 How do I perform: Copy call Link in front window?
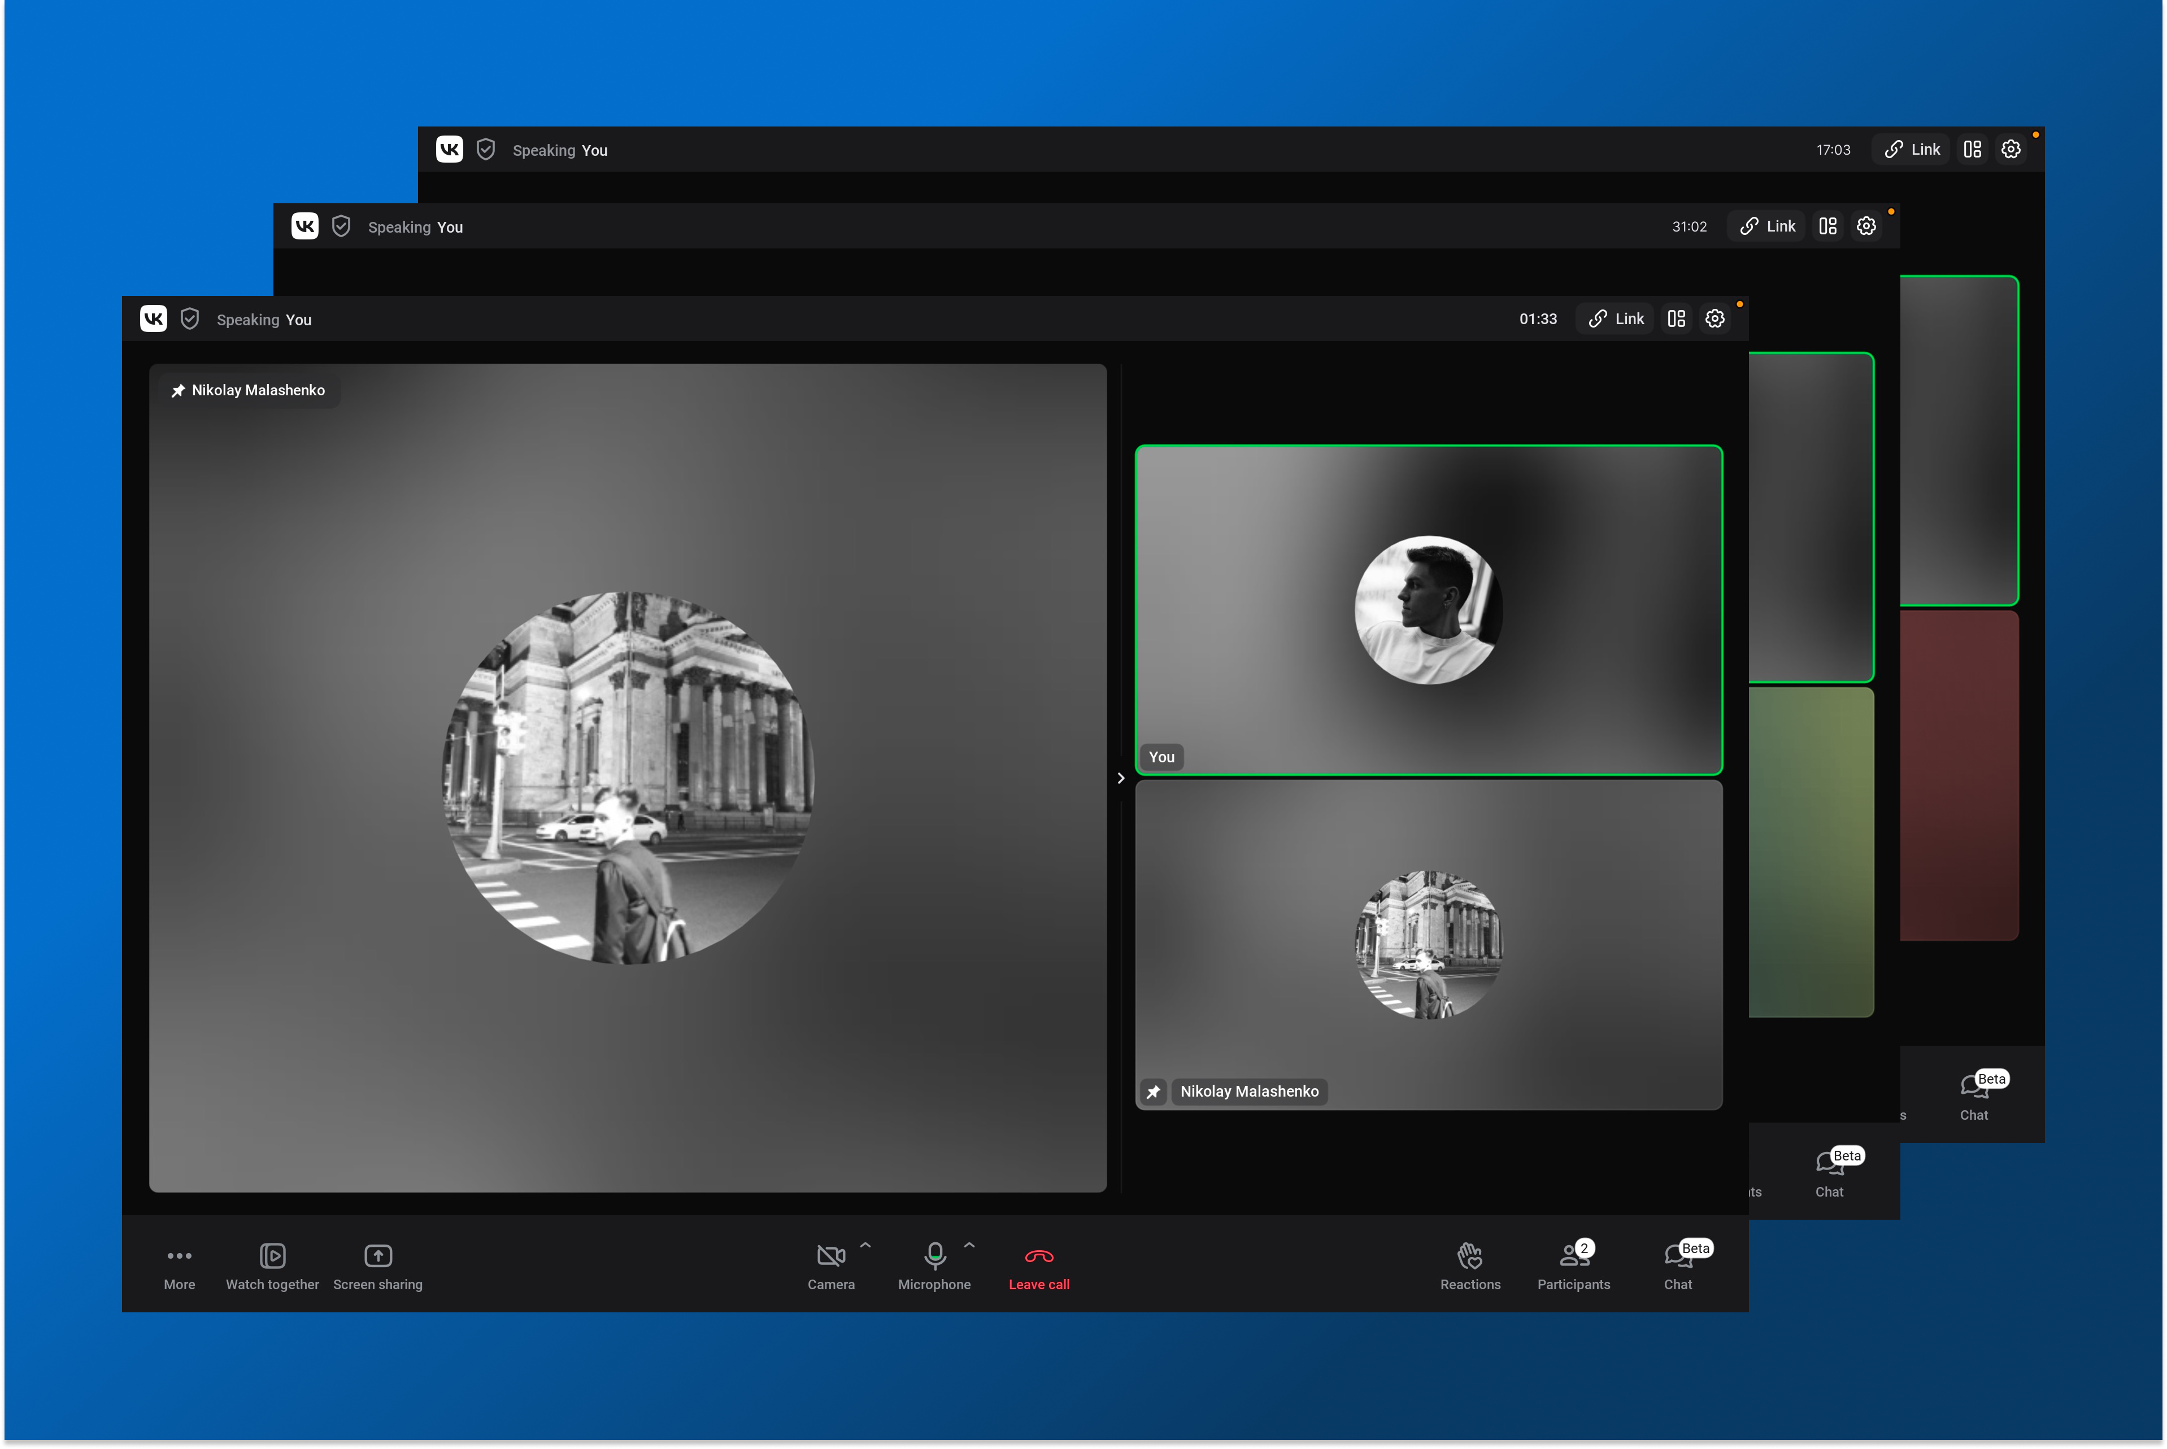1616,319
